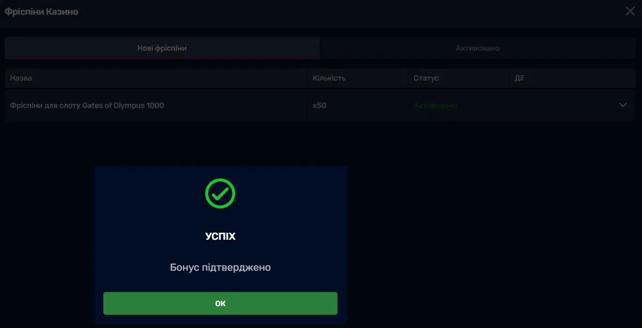
Task: Click the Фріспіни Казино window title
Action: pyautogui.click(x=41, y=11)
